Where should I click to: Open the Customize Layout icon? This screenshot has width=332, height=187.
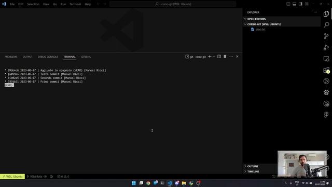(x=307, y=4)
